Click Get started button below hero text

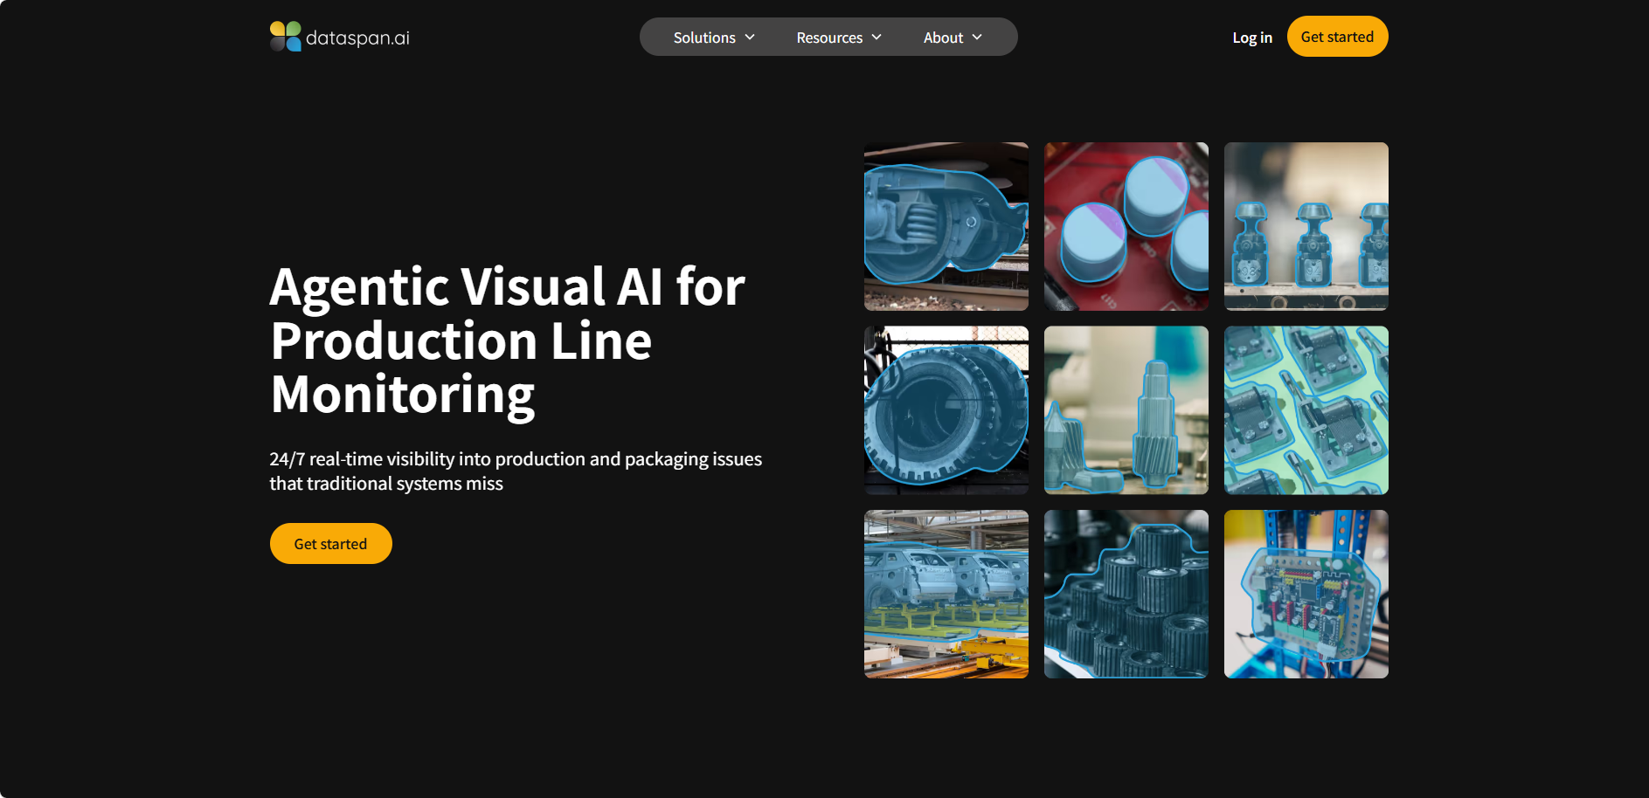point(330,544)
